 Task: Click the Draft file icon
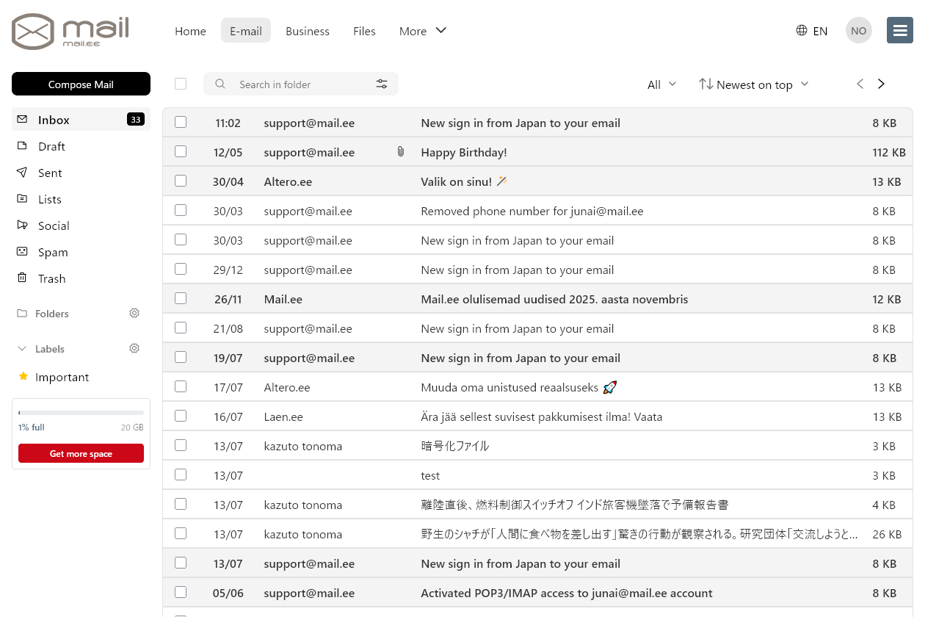click(x=22, y=145)
